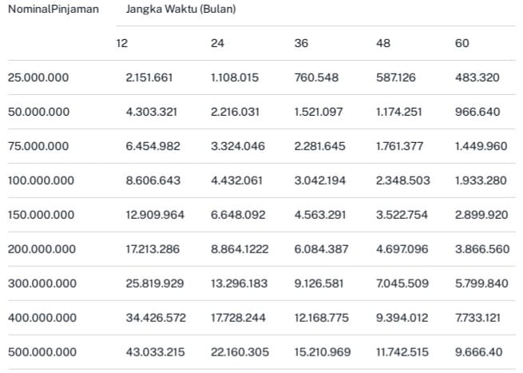Select the 100.000.000 loan row label

tap(41, 181)
